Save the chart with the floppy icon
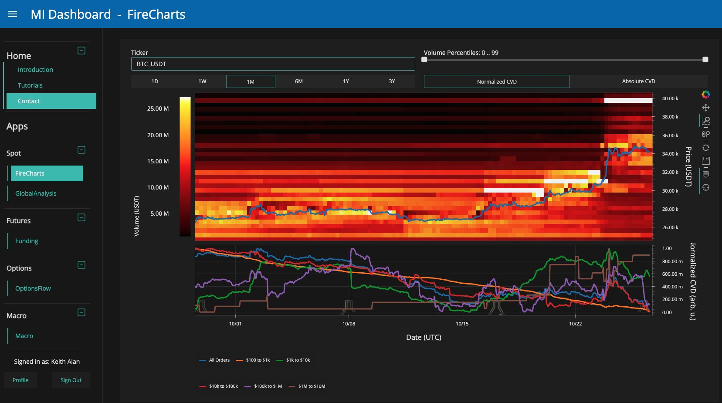The width and height of the screenshot is (722, 403). pos(705,161)
